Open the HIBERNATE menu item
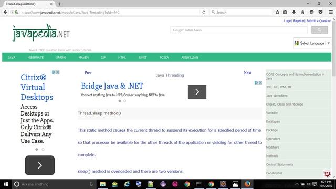Image resolution: width=336 pixels, height=189 pixels. (36, 57)
